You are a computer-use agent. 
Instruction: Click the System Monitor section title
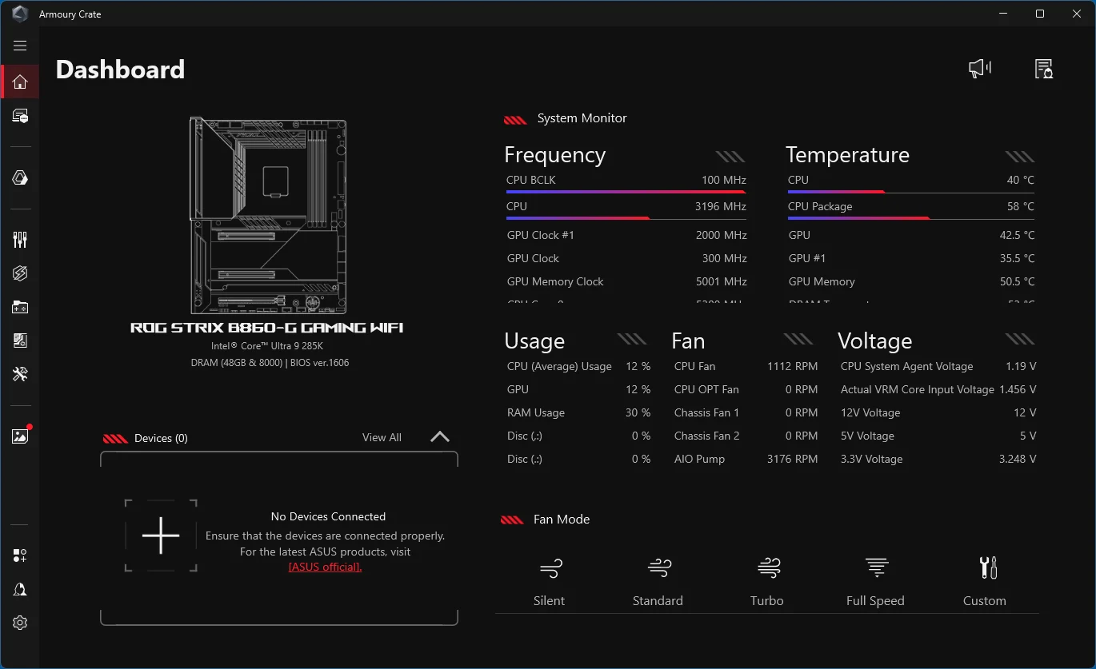pyautogui.click(x=582, y=118)
